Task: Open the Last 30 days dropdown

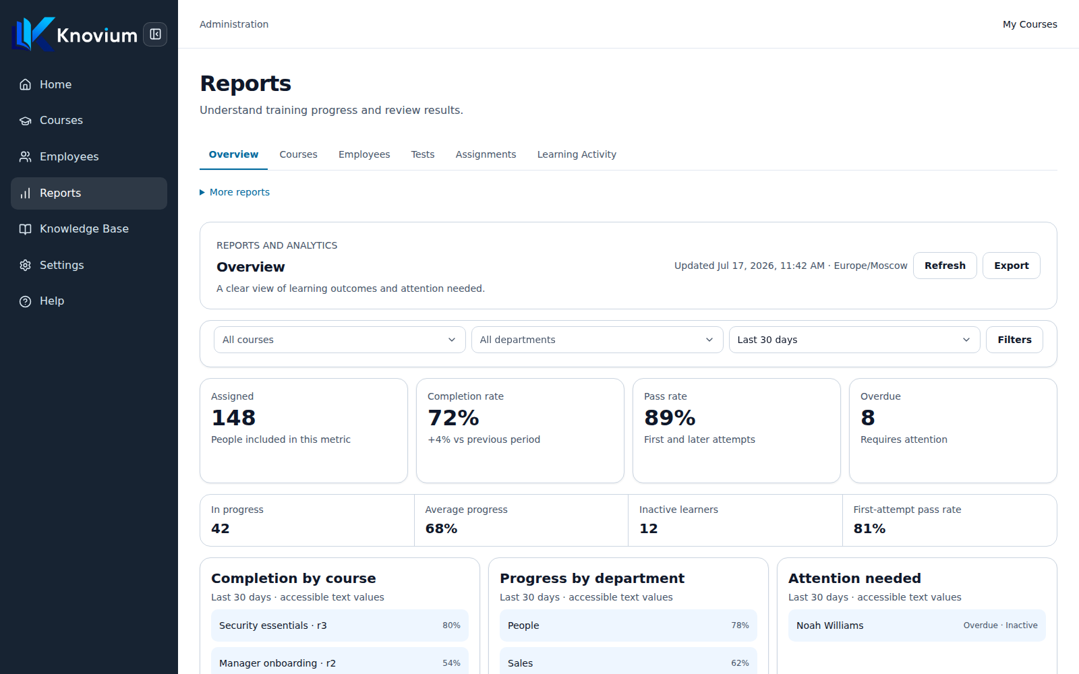Action: click(x=854, y=340)
